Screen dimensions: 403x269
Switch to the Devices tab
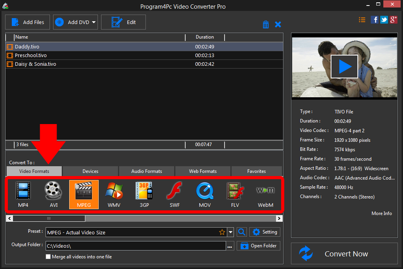pyautogui.click(x=90, y=171)
